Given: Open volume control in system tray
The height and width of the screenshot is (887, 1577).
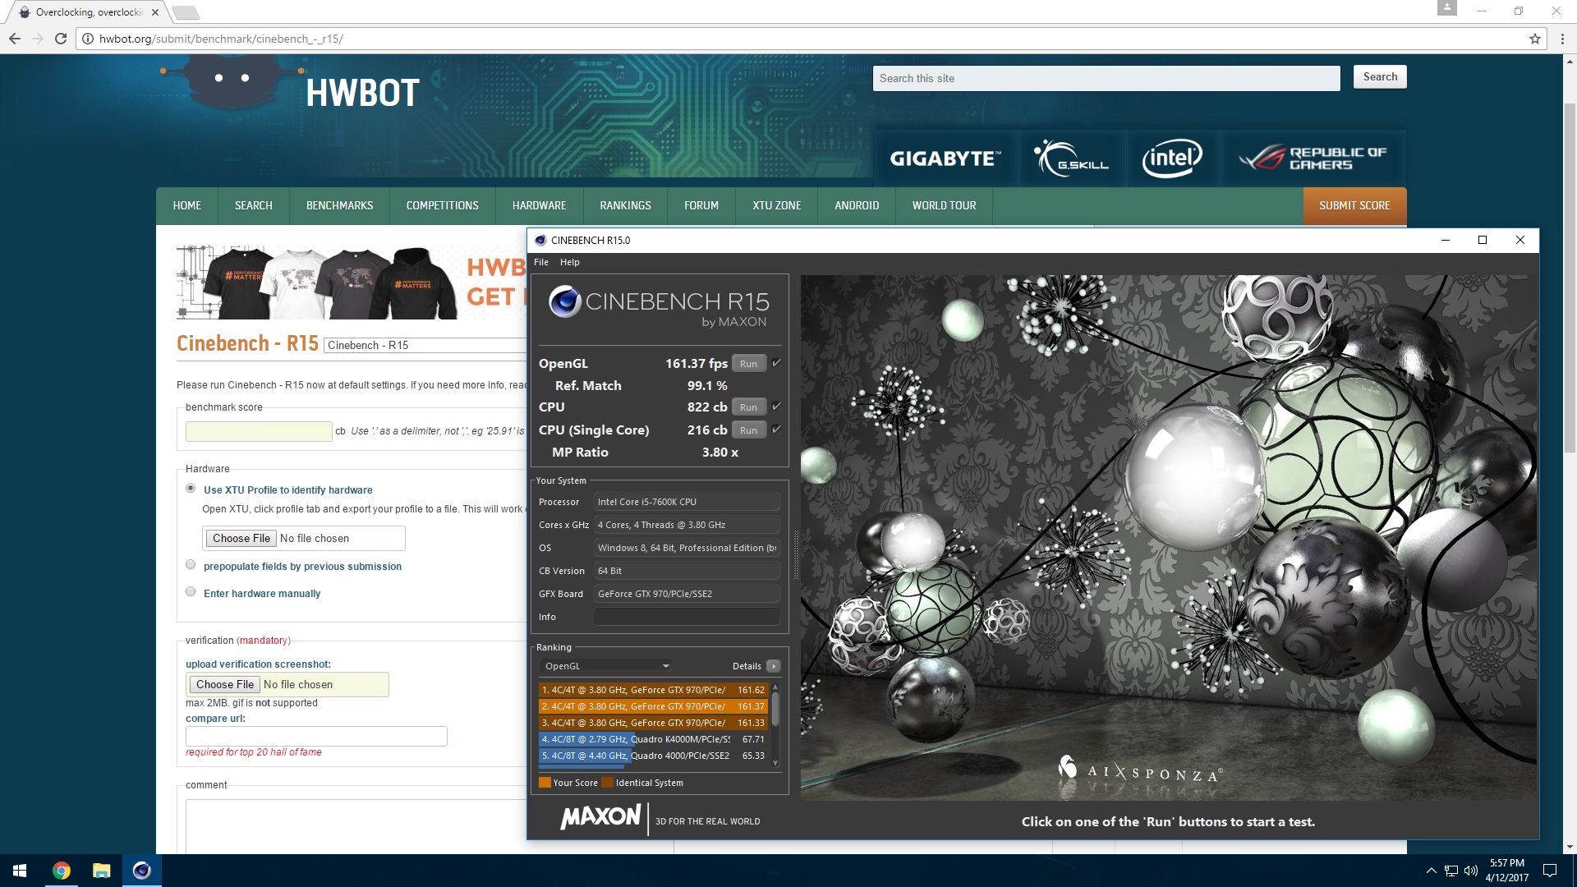Looking at the screenshot, I should point(1471,871).
